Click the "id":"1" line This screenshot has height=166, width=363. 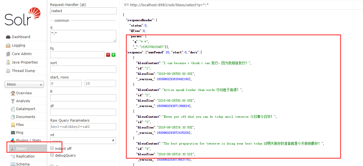(143, 69)
